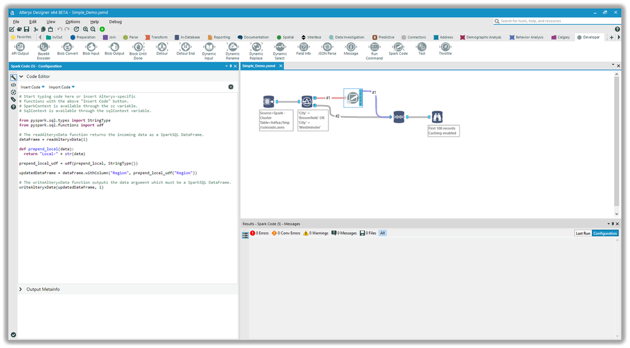The height and width of the screenshot is (348, 630).
Task: Save the workflow with the disk icon
Action: 26,30
